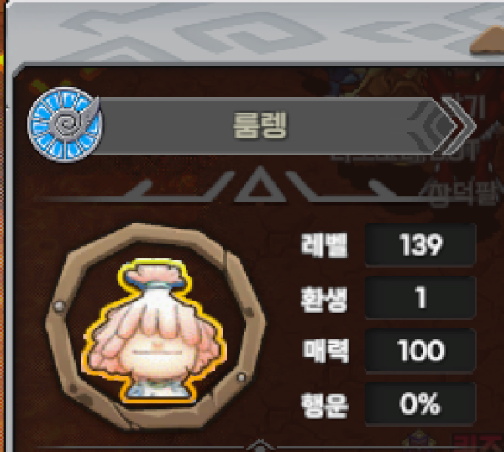Click the 환생 value field showing 1
Screen dimensions: 504x452
pyautogui.click(x=421, y=297)
